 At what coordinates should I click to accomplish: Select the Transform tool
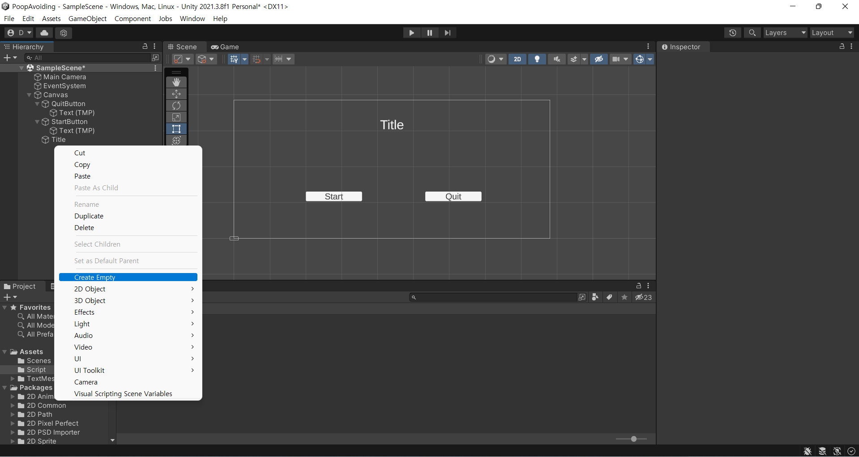(176, 140)
